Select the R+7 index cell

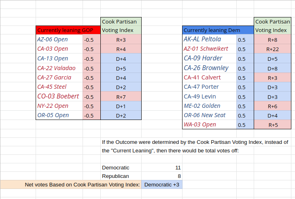coord(121,97)
